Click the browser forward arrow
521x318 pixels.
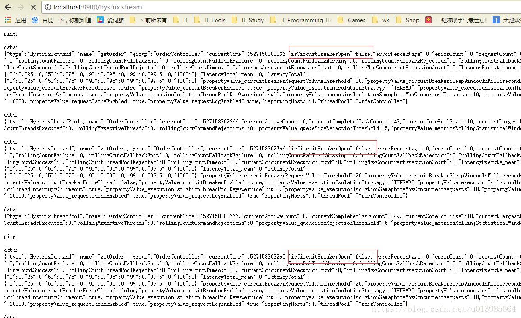tap(21, 7)
